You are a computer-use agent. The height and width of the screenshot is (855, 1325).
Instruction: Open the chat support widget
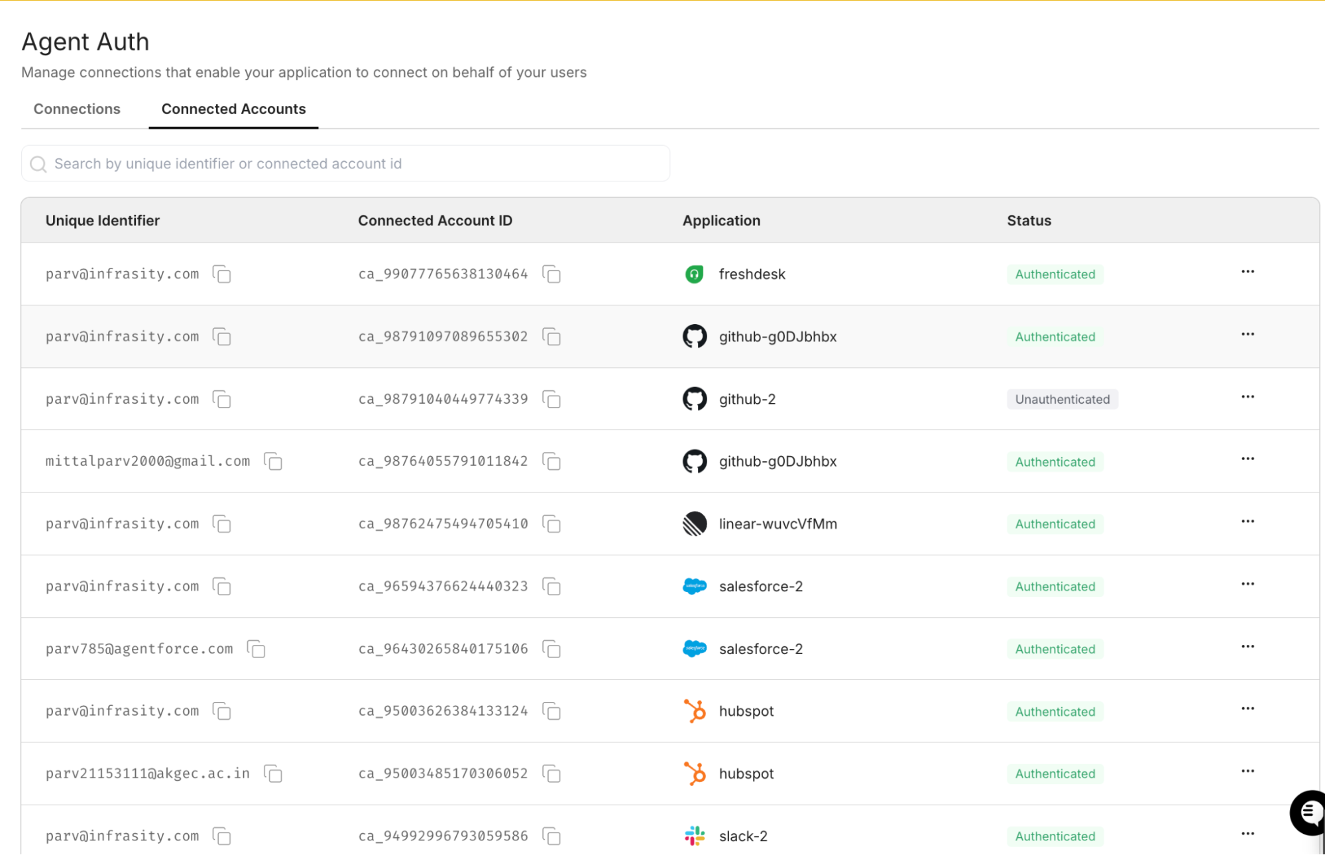(x=1308, y=812)
